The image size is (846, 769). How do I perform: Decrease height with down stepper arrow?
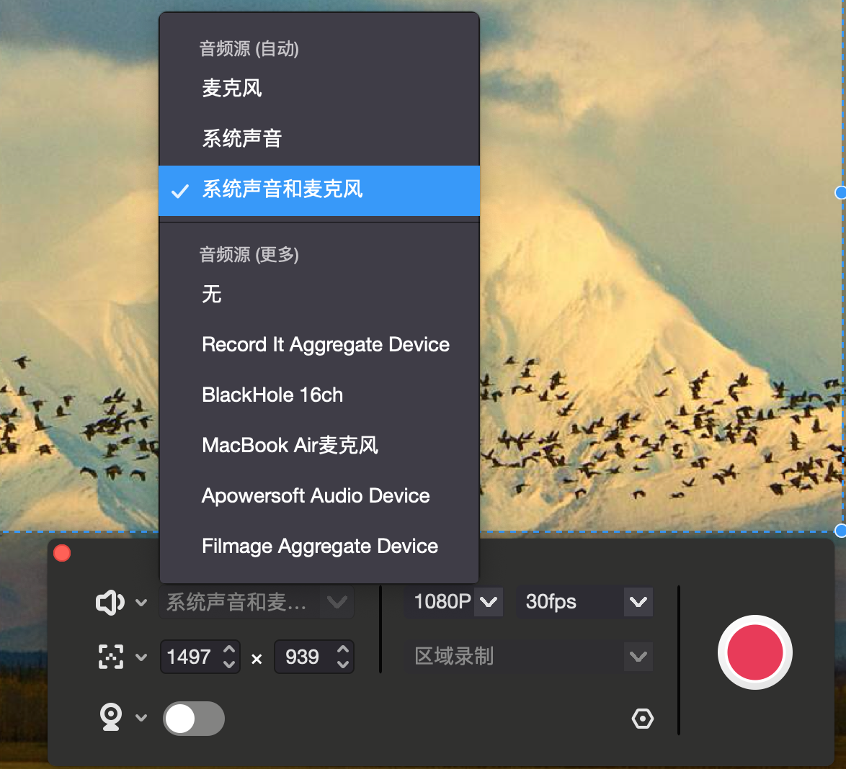tap(343, 665)
